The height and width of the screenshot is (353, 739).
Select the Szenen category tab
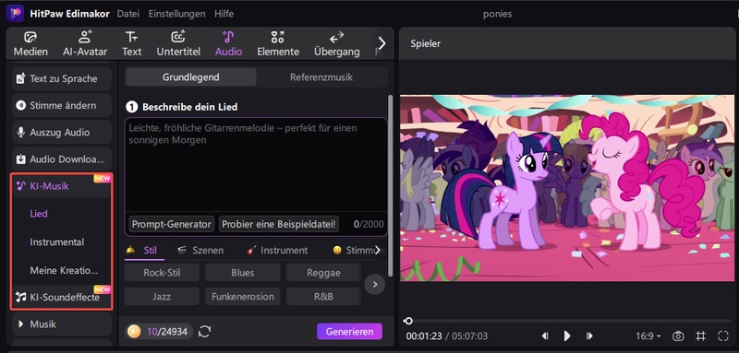[x=200, y=251]
